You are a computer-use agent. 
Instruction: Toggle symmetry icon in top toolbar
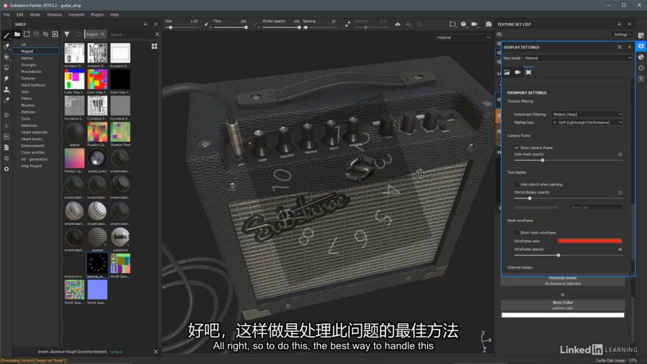point(397,25)
